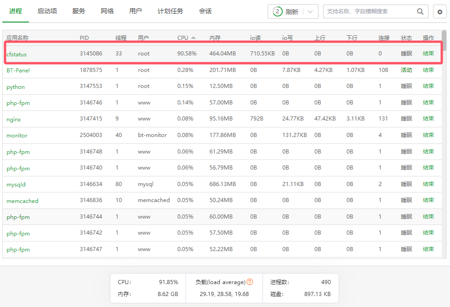Click connection count 131 for nginx

(383, 119)
